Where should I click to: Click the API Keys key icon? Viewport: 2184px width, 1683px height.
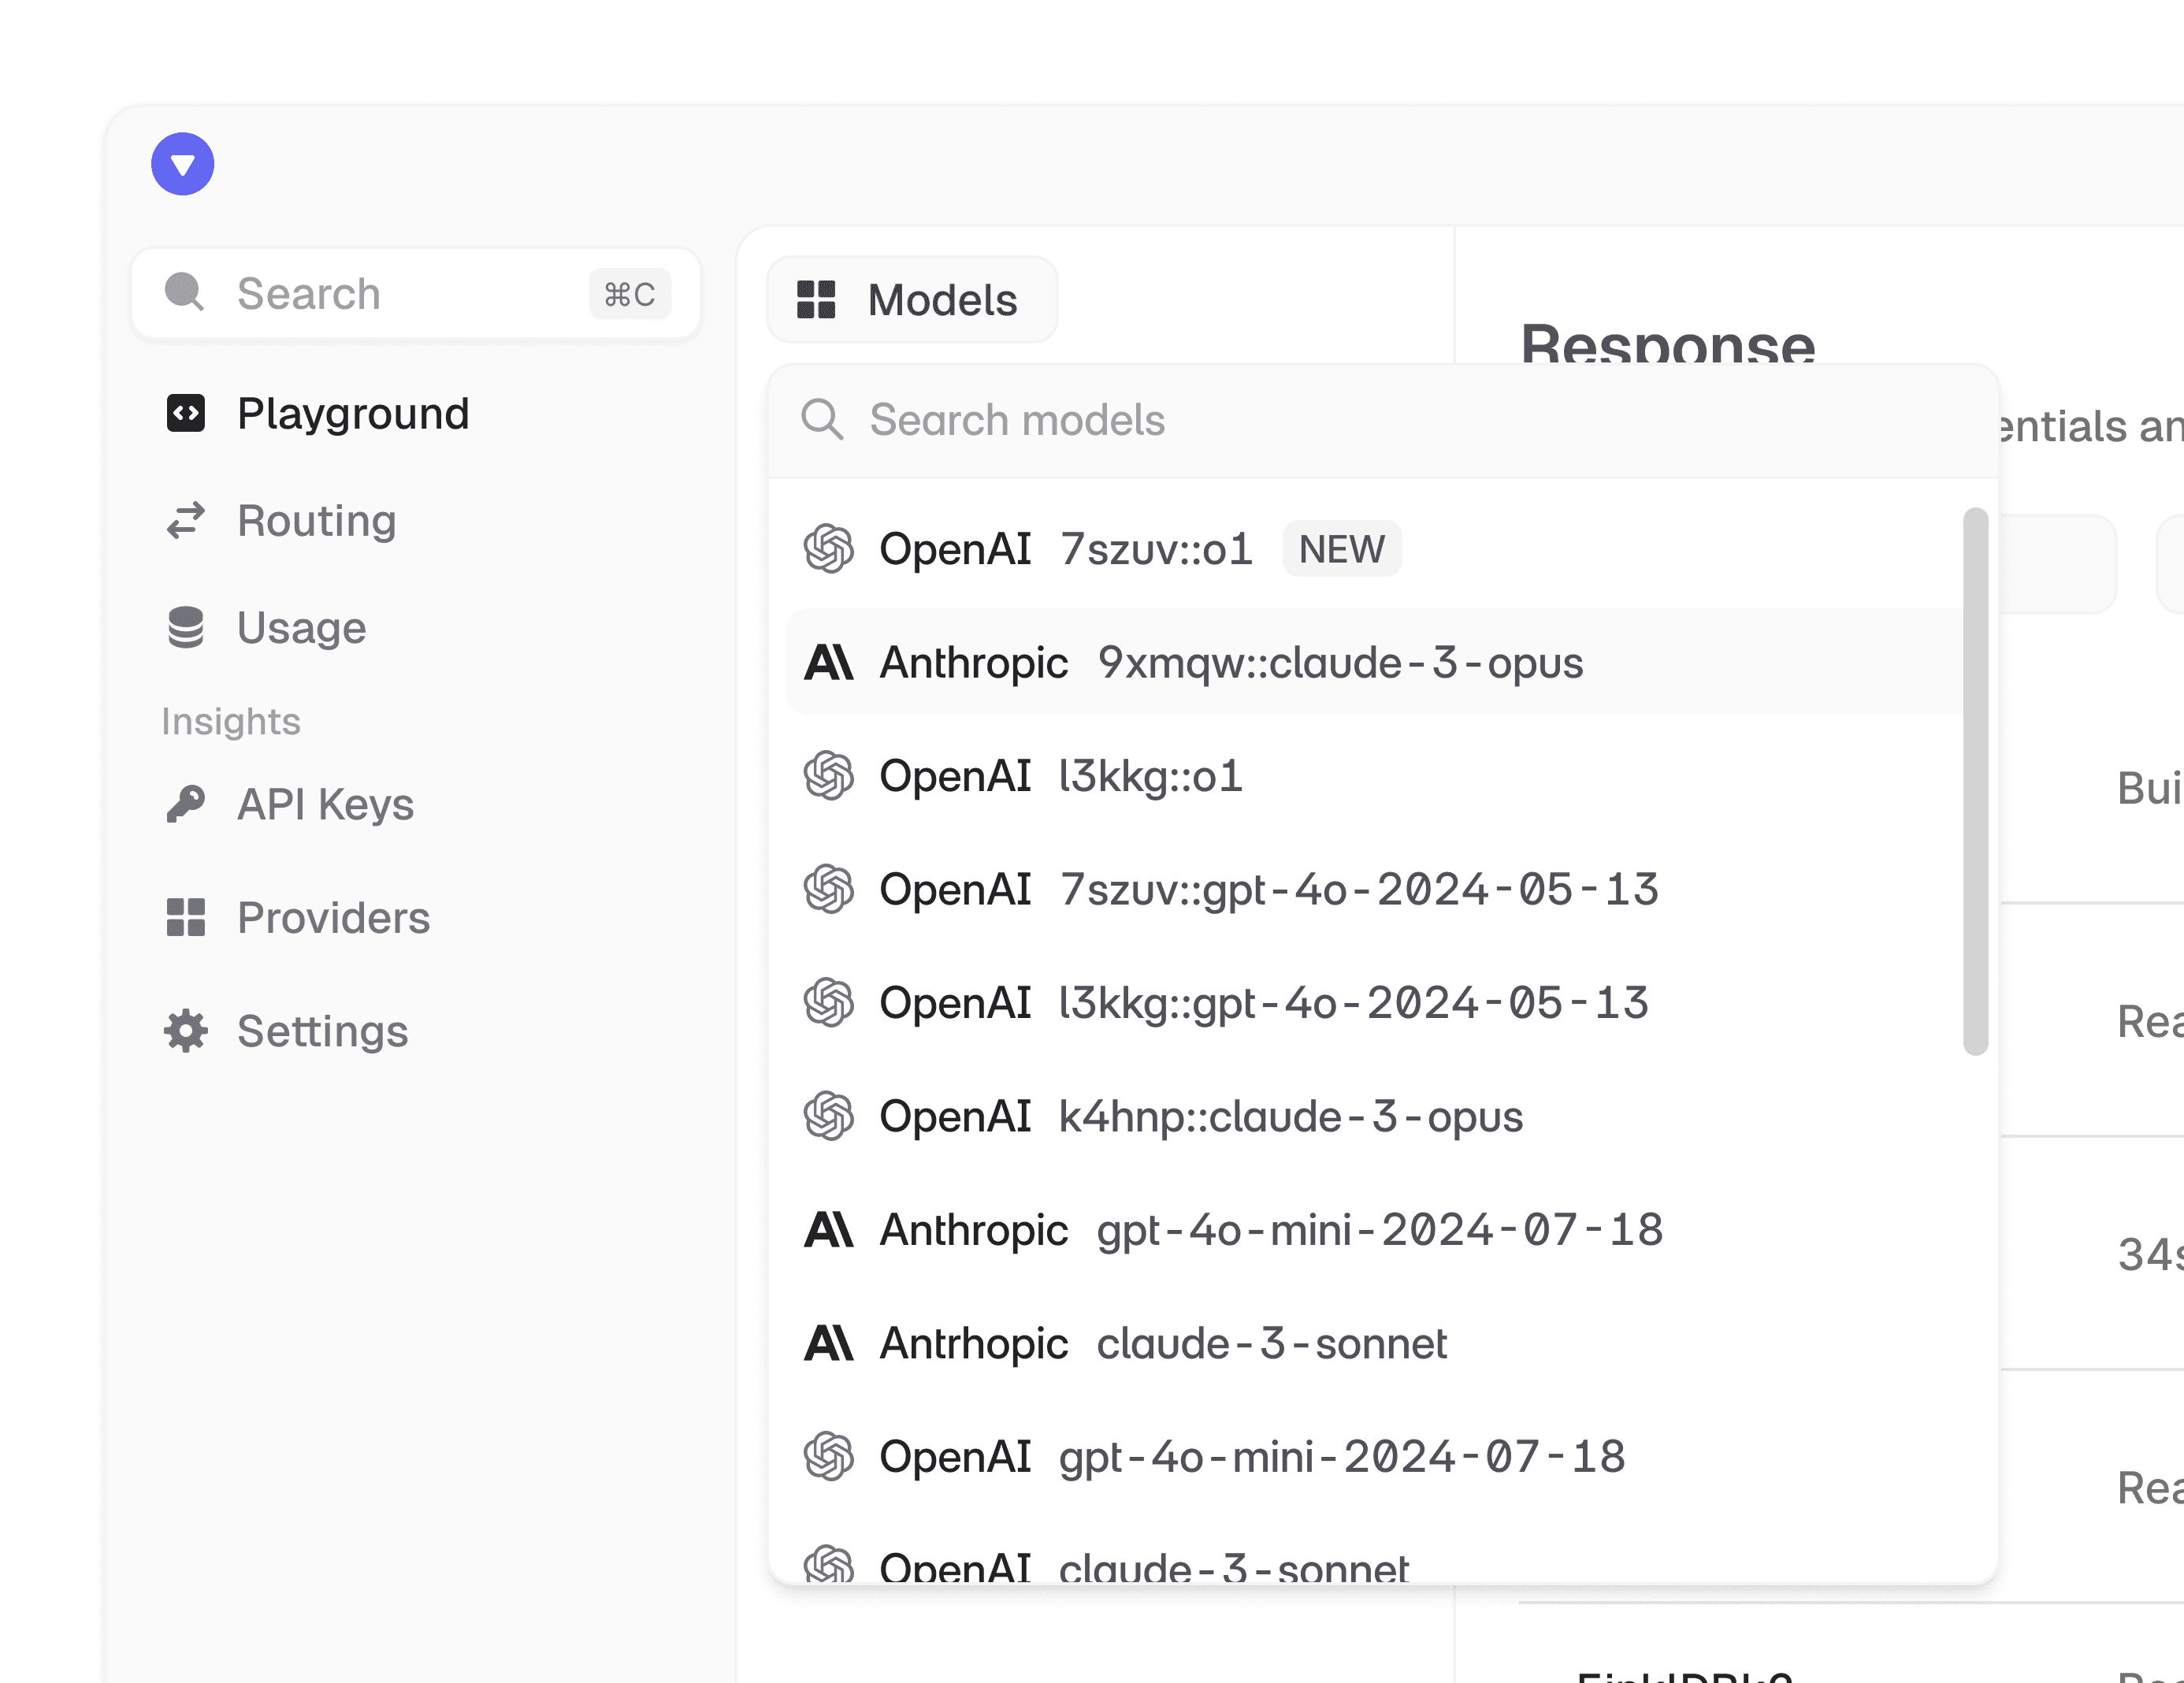(x=186, y=804)
